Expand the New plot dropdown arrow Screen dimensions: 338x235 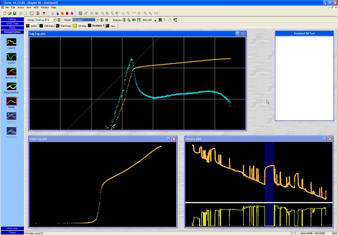155,20
